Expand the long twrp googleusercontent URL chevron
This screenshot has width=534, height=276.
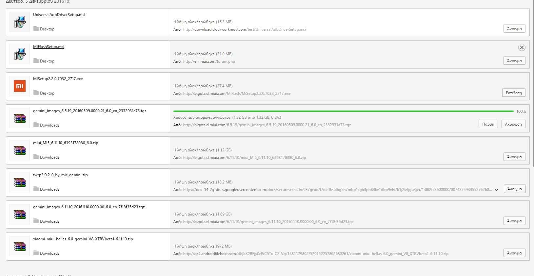(497, 190)
